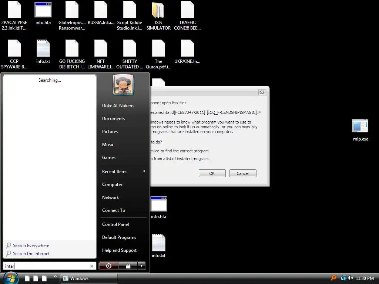Open Games from Start menu

point(109,158)
